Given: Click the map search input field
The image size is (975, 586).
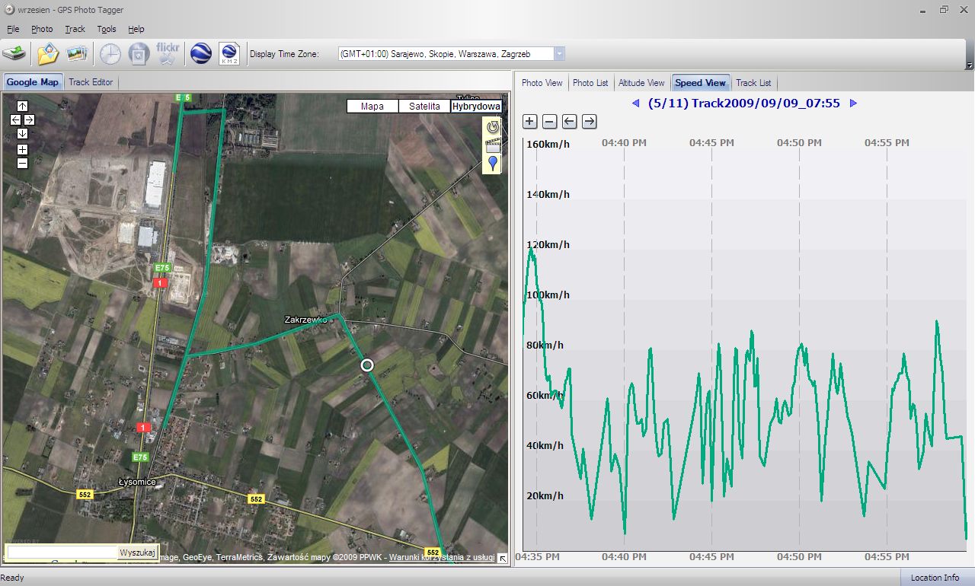Looking at the screenshot, I should click(x=62, y=553).
